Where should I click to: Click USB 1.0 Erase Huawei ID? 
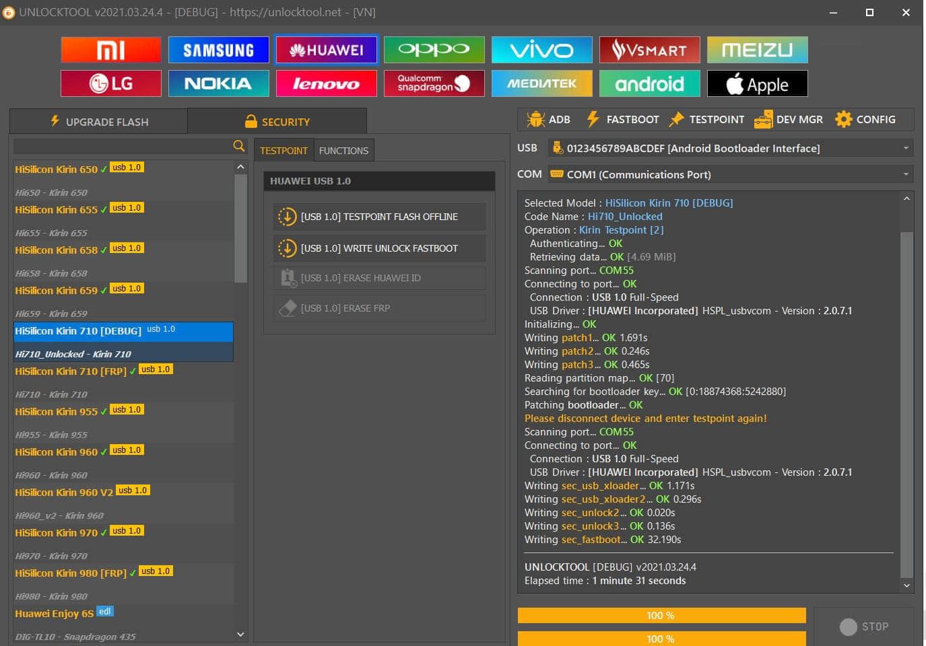coord(379,278)
